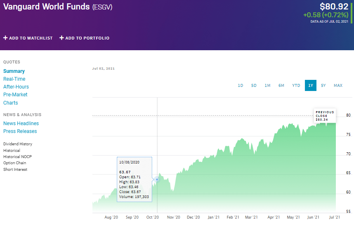This screenshot has width=354, height=226.
Task: Click the plus icon beside Add to Watchlist
Action: (x=5, y=38)
